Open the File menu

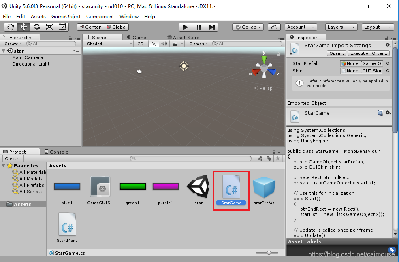(x=6, y=17)
